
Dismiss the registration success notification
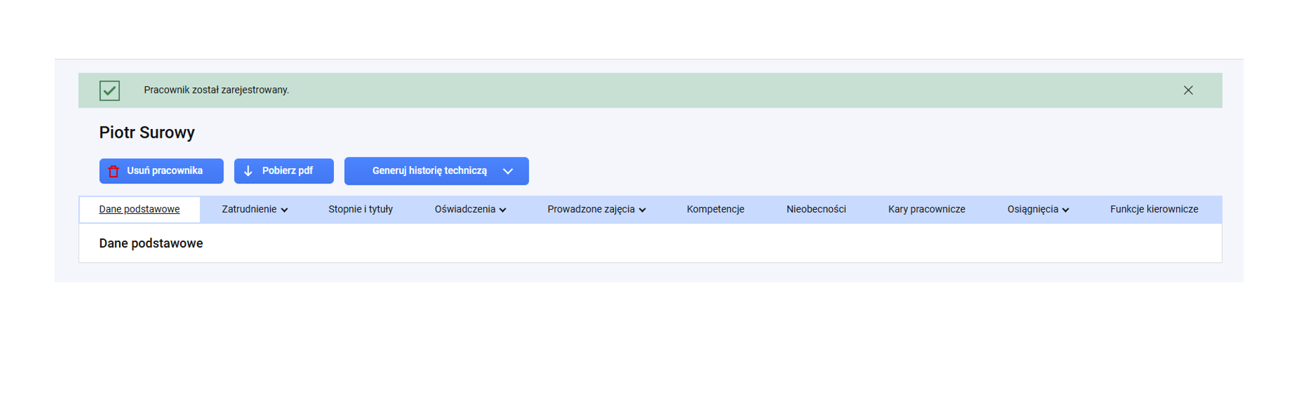[1188, 90]
